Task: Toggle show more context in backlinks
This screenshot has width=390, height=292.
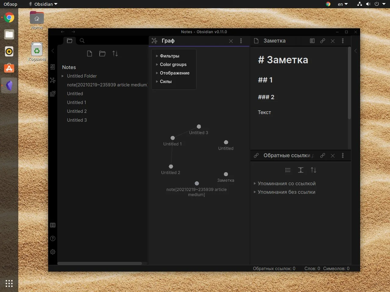Action: [301, 170]
